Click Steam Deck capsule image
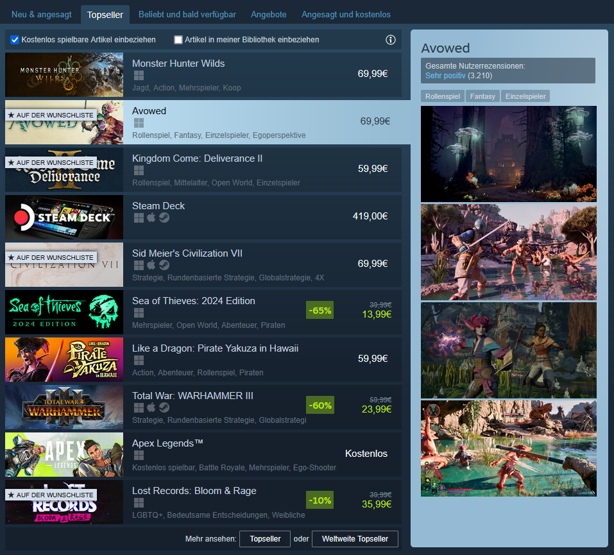Viewport: 614px width, 555px height. (x=64, y=217)
